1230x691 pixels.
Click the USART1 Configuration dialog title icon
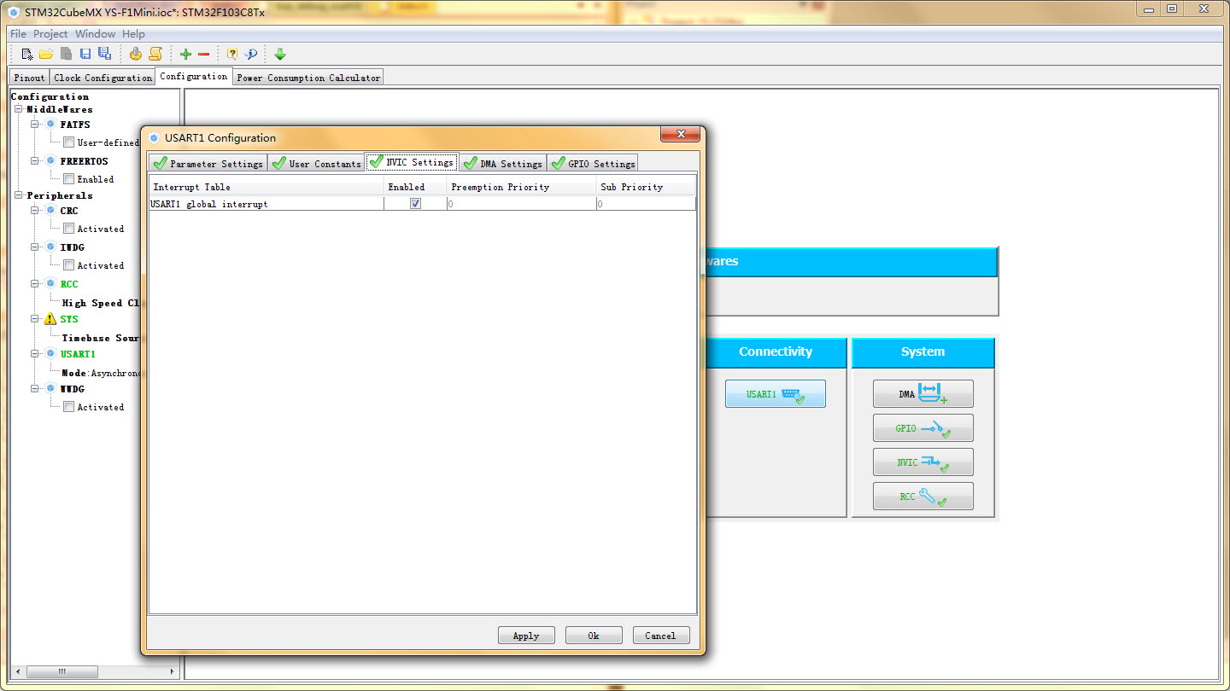(154, 137)
